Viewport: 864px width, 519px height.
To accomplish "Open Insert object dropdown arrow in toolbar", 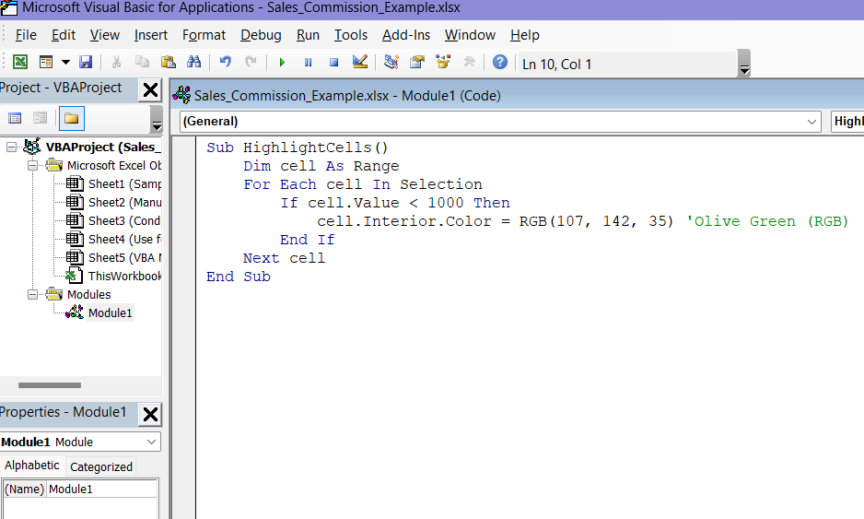I will click(65, 62).
